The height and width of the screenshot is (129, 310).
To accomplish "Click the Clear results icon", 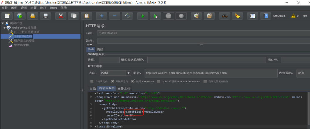I will [x=196, y=16].
